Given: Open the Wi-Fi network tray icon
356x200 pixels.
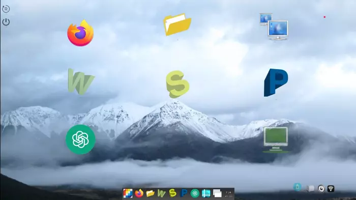Looking at the screenshot, I should [331, 189].
